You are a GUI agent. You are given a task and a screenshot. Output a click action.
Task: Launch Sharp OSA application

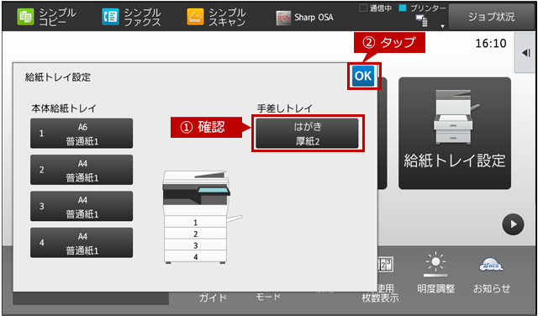click(304, 18)
